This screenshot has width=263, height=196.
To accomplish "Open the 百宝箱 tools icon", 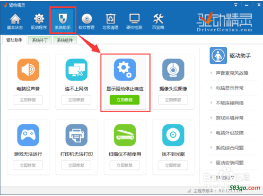I will point(158,19).
